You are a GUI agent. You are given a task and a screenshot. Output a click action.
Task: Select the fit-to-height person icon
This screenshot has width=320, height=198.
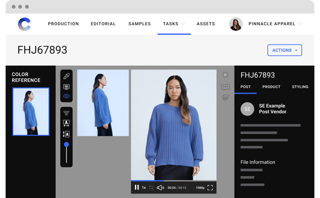click(66, 134)
